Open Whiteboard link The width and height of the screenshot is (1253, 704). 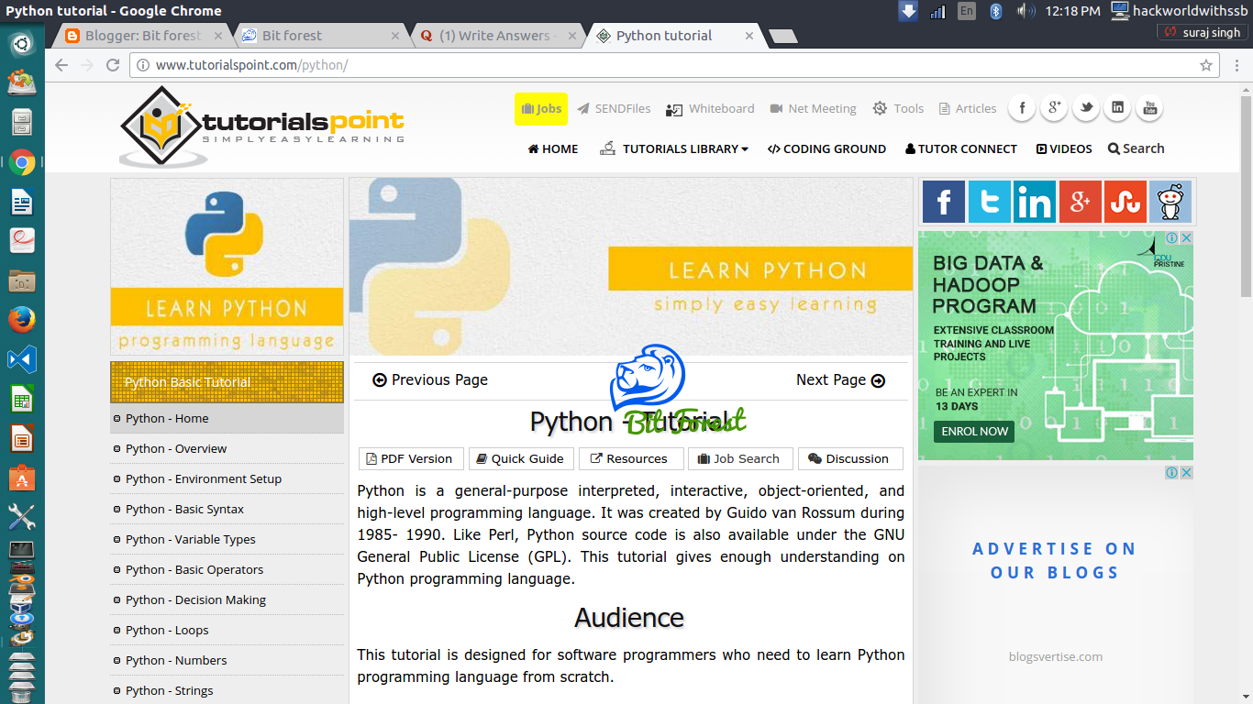pos(710,108)
